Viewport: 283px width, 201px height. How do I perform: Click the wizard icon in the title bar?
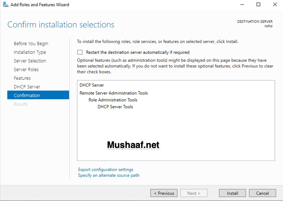pyautogui.click(x=5, y=4)
